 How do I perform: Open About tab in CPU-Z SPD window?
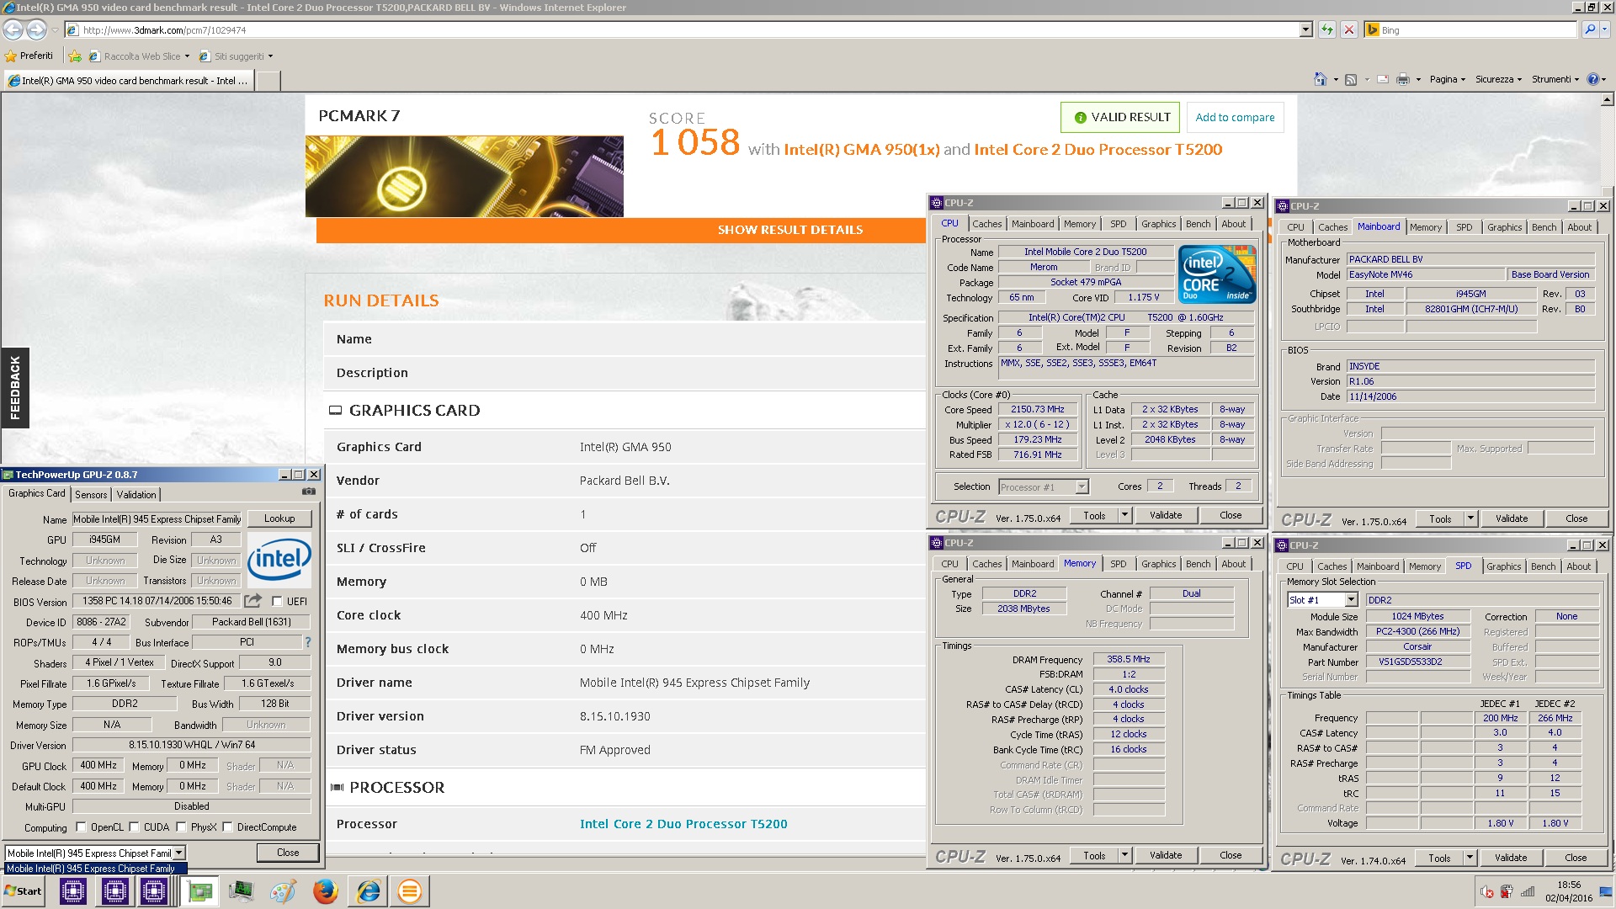(1578, 566)
